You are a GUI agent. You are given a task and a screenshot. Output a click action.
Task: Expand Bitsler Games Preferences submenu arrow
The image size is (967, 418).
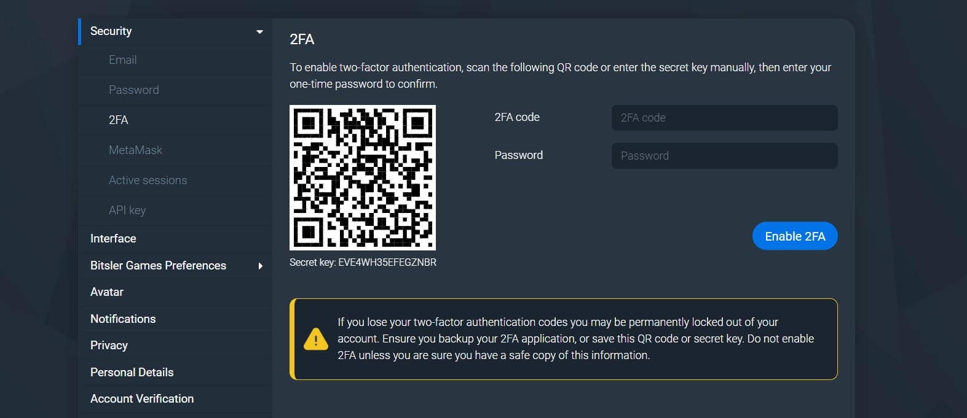(261, 266)
